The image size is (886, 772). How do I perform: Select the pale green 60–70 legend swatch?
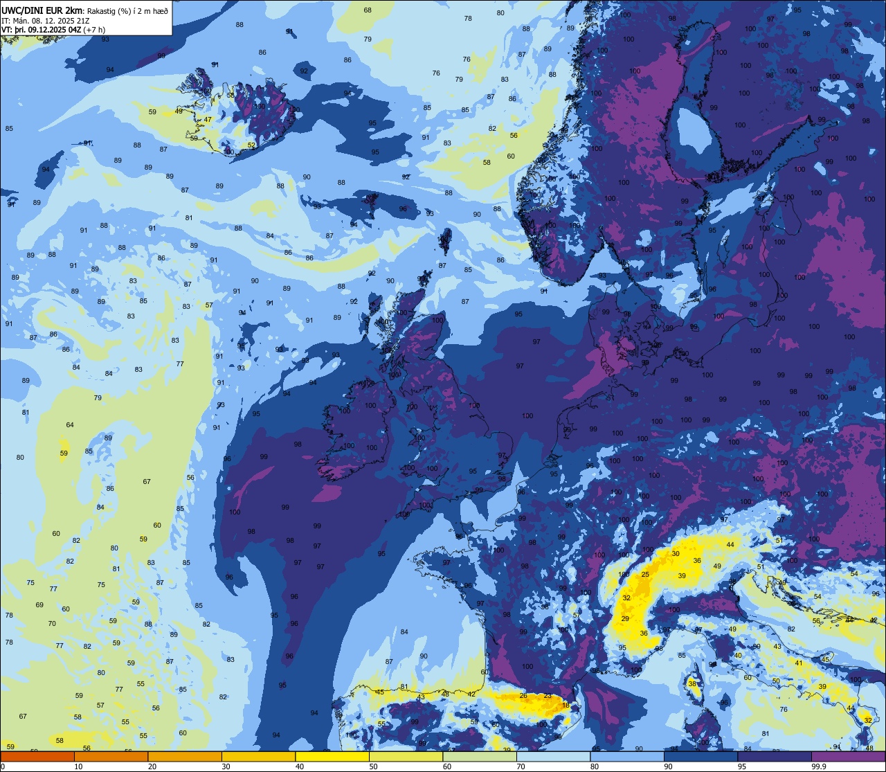point(480,756)
